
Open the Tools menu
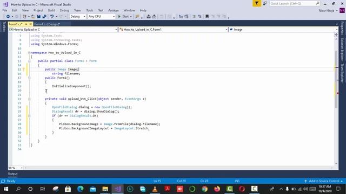click(x=89, y=10)
